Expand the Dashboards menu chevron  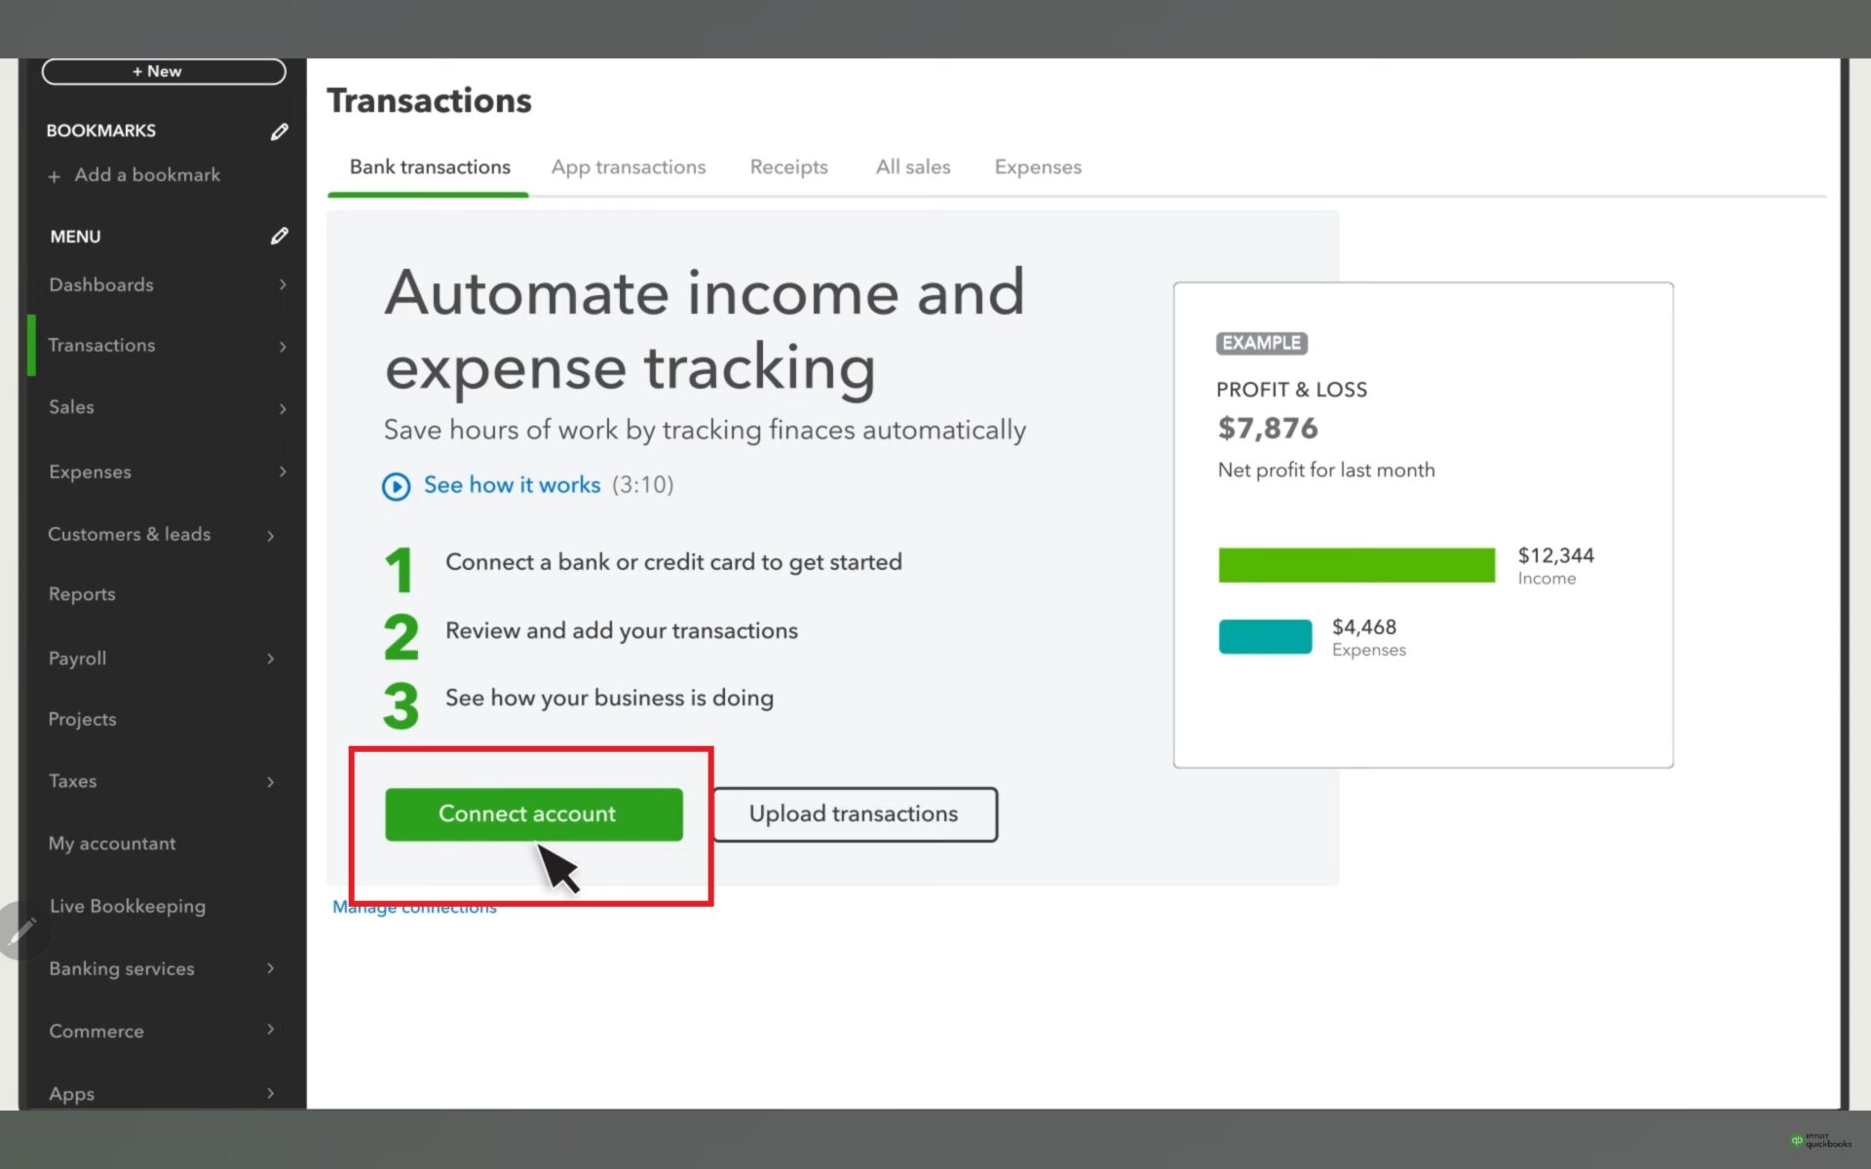pos(283,284)
